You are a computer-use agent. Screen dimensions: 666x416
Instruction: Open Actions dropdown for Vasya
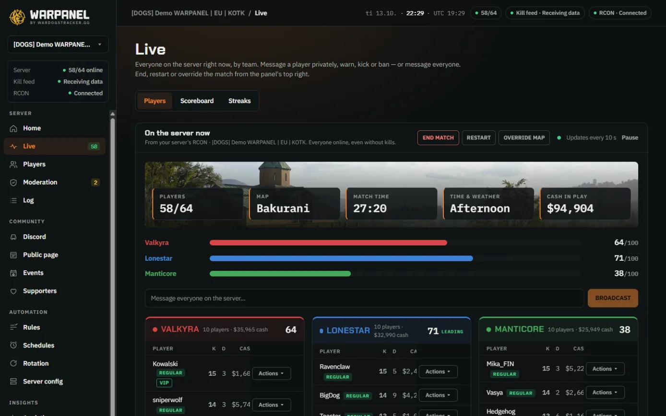tap(605, 393)
